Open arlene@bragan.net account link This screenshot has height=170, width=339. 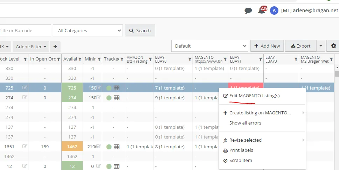pos(310,10)
